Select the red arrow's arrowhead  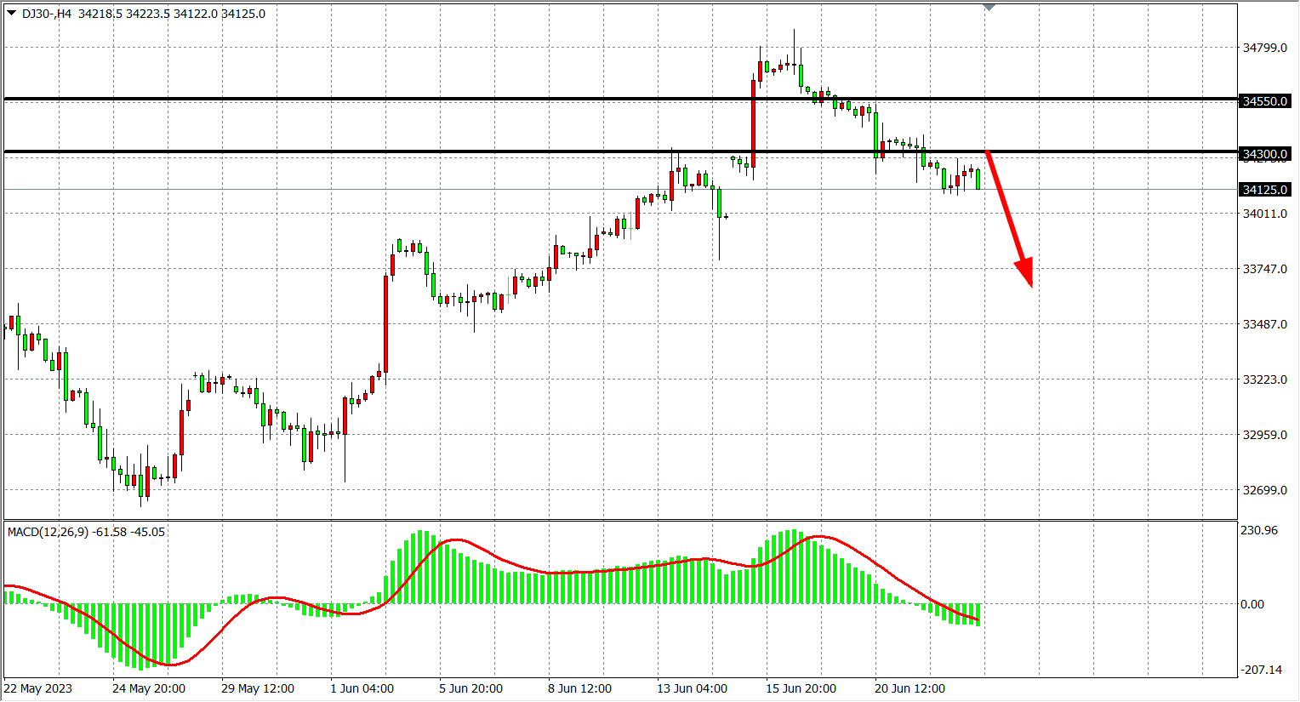(x=1024, y=272)
